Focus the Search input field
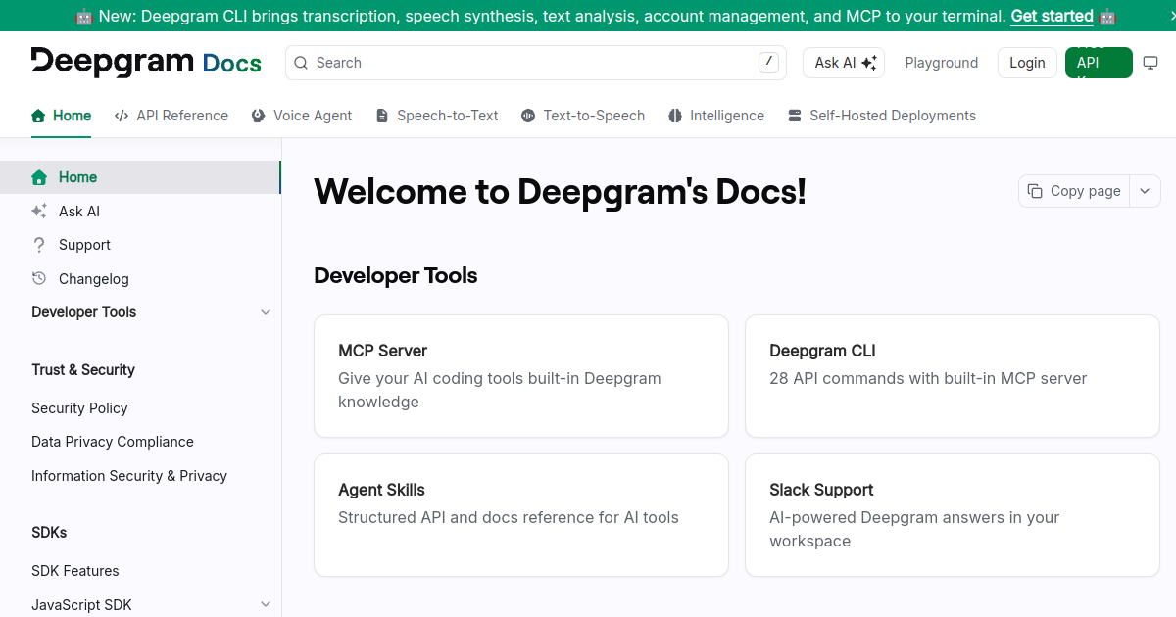 [536, 63]
